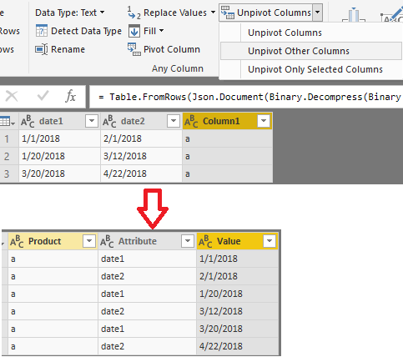Click the Value cell 4/22/2018 in lower table
The width and height of the screenshot is (403, 357).
pyautogui.click(x=237, y=346)
